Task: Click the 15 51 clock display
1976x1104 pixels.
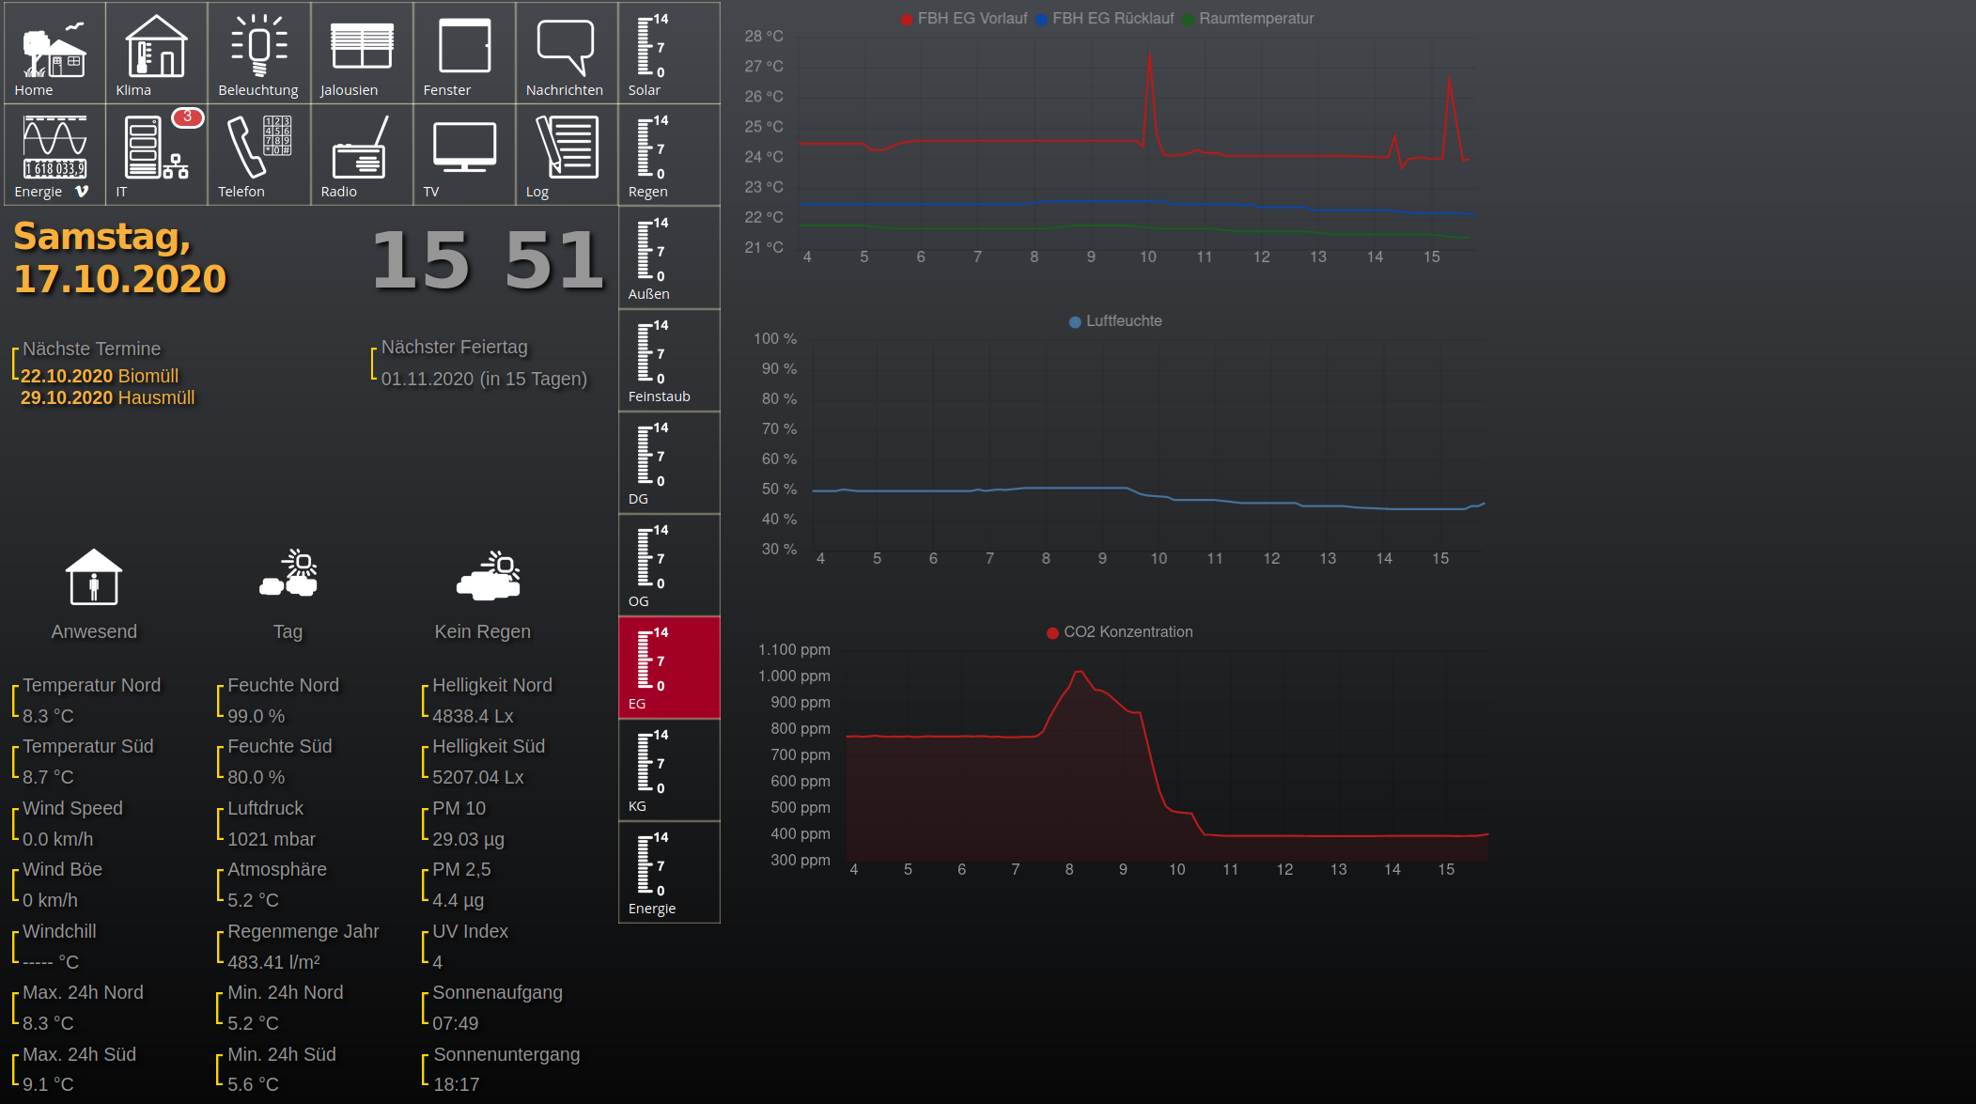Action: point(487,261)
